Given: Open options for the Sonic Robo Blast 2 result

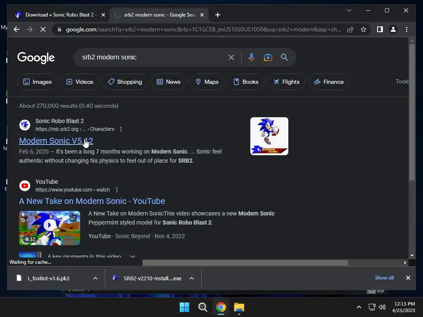Looking at the screenshot, I should coord(121,129).
